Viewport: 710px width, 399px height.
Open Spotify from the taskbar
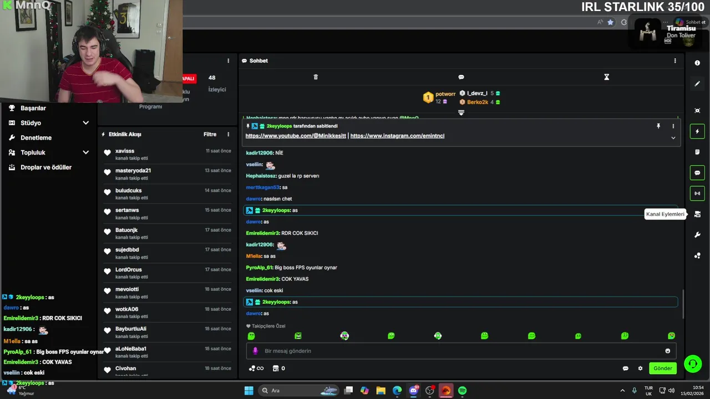click(462, 391)
